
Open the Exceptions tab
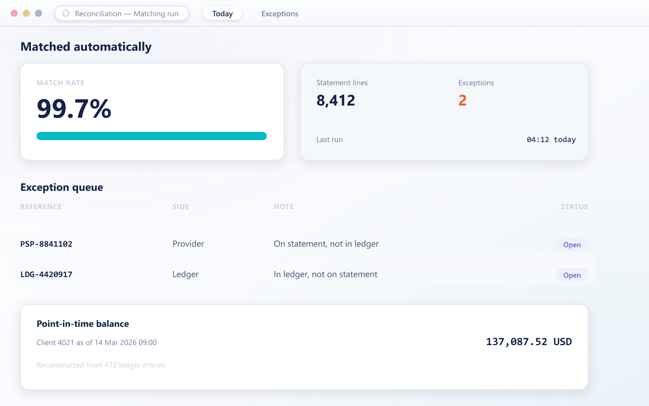[280, 14]
